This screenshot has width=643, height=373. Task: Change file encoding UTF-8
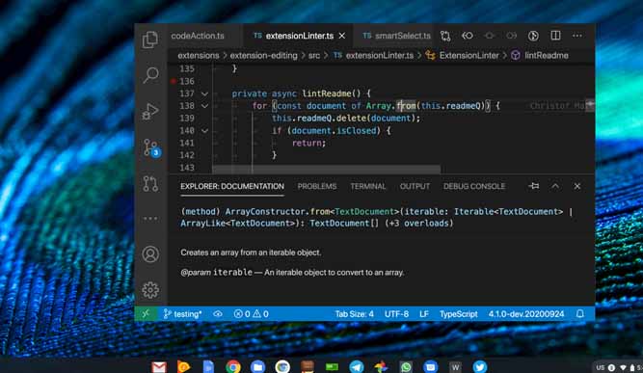click(x=396, y=314)
